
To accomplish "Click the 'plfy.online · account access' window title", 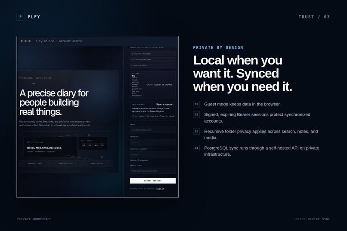I will (59, 41).
